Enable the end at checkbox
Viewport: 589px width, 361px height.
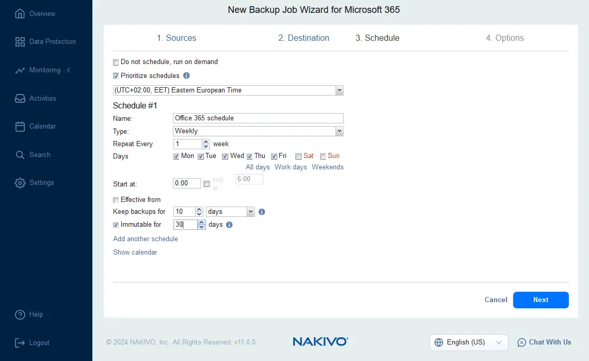(206, 184)
